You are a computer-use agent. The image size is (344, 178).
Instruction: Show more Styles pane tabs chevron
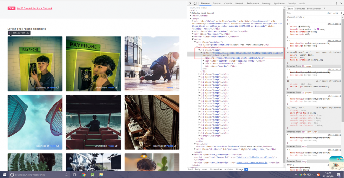coord(324,8)
